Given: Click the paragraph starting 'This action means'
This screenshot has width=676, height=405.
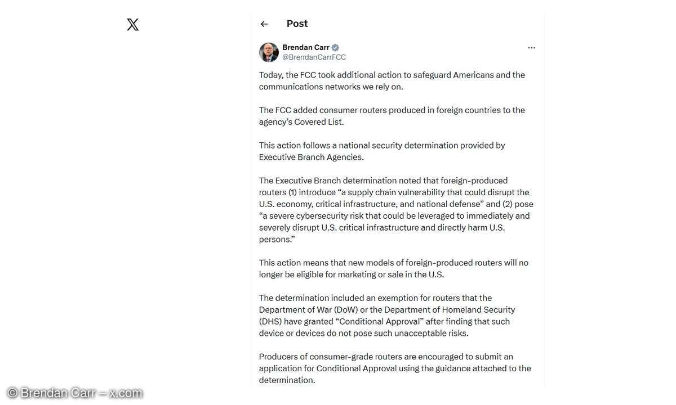Looking at the screenshot, I should [393, 269].
